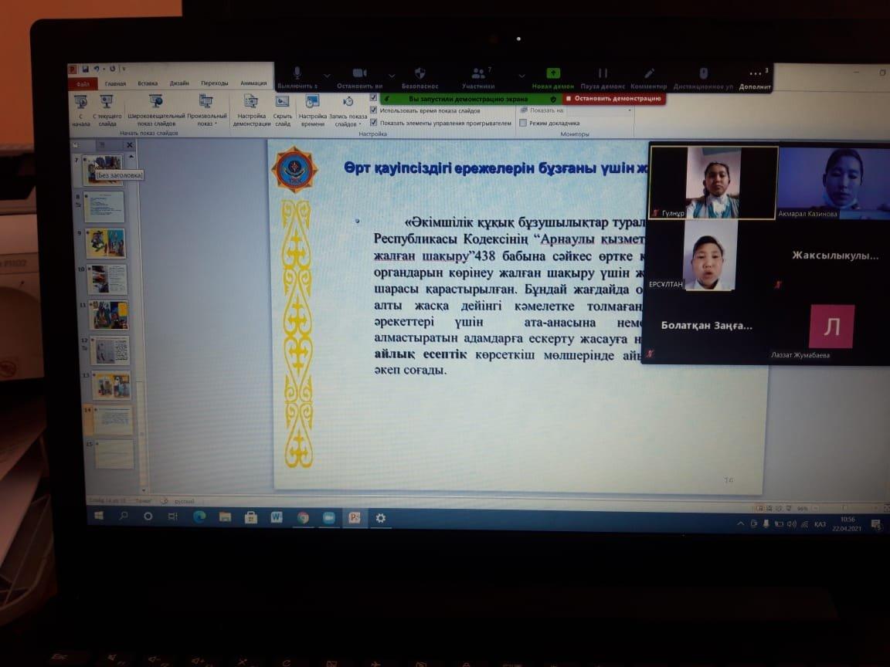This screenshot has height=667, width=890.
Task: Expand video options arrow in Zoom
Action: (392, 76)
